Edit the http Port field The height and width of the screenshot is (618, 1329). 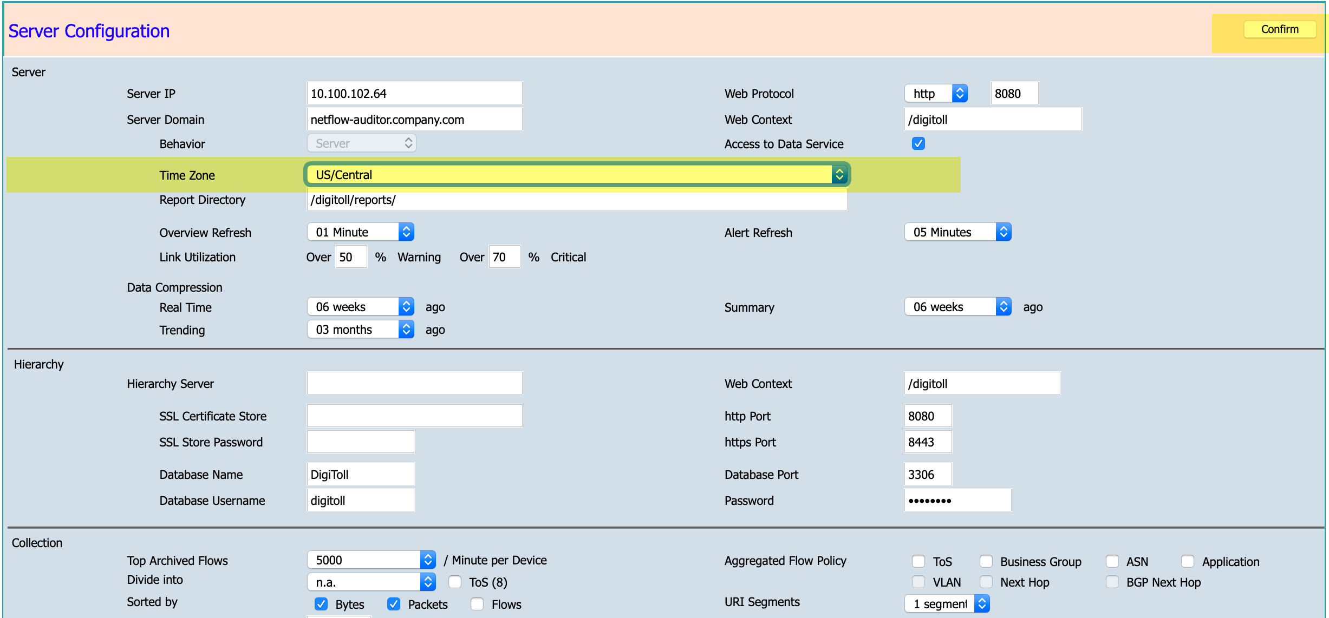click(928, 416)
